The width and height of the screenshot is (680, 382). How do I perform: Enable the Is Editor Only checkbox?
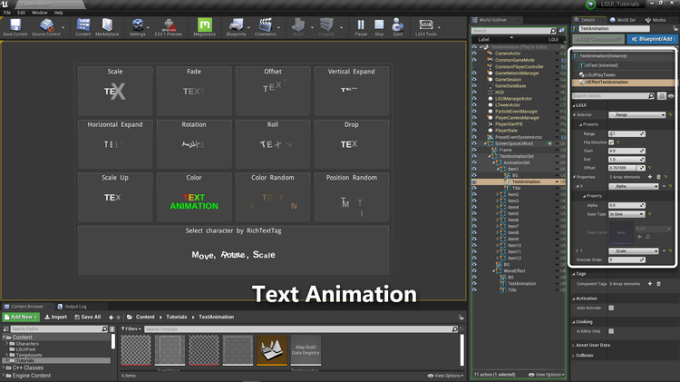pyautogui.click(x=611, y=331)
